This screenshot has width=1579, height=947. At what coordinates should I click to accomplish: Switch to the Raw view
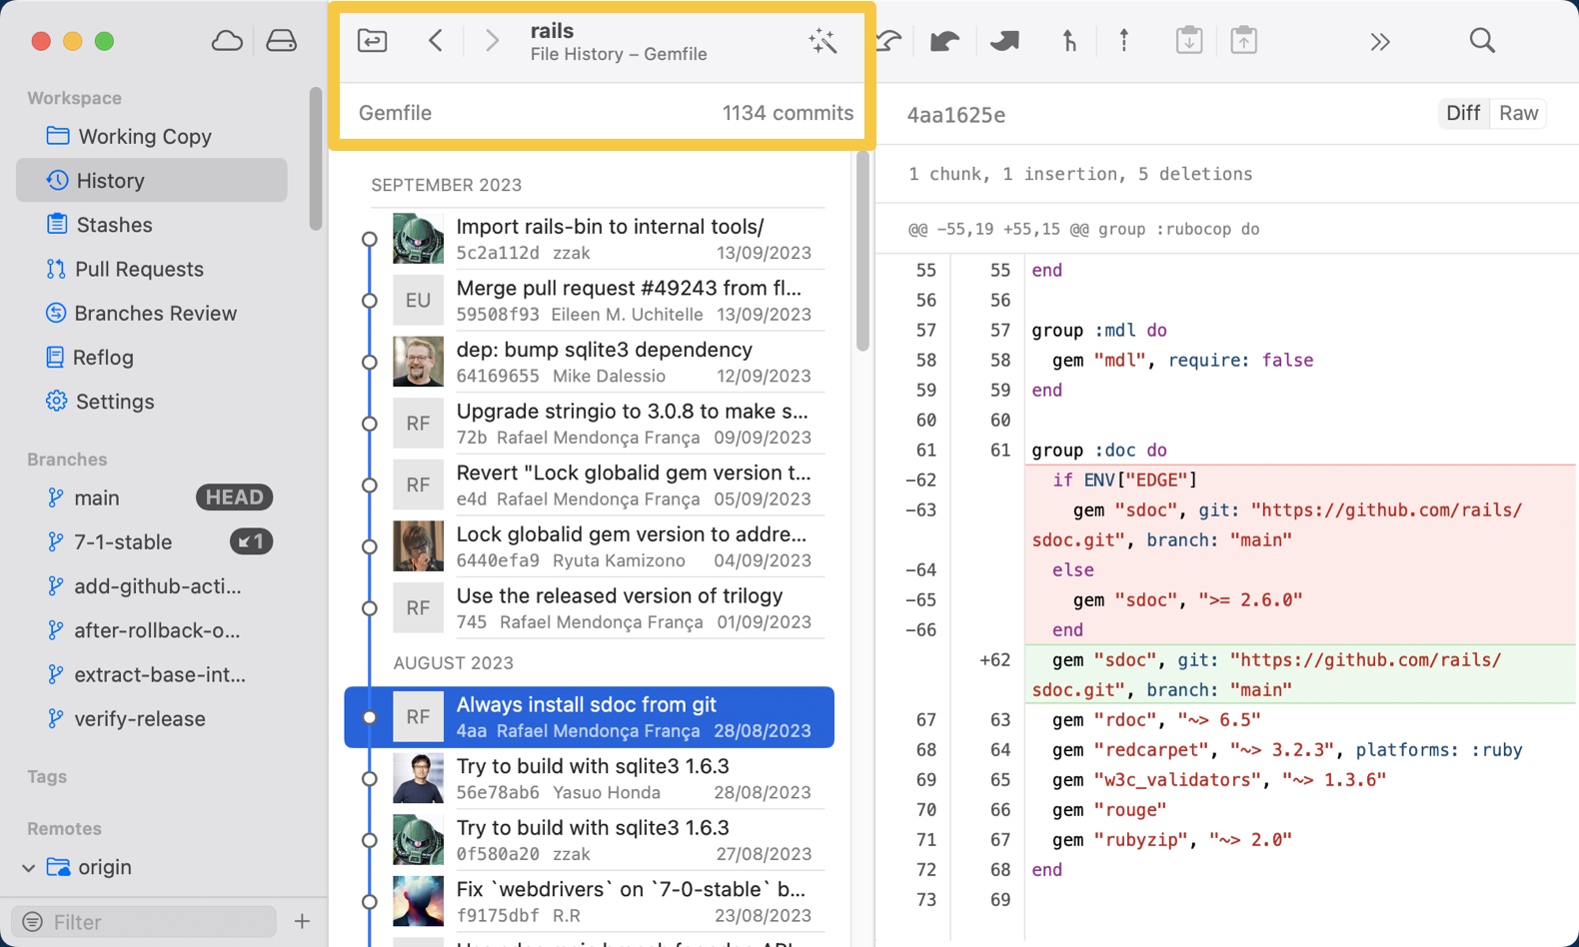1518,113
